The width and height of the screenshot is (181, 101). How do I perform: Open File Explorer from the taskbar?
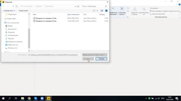click(x=23, y=98)
